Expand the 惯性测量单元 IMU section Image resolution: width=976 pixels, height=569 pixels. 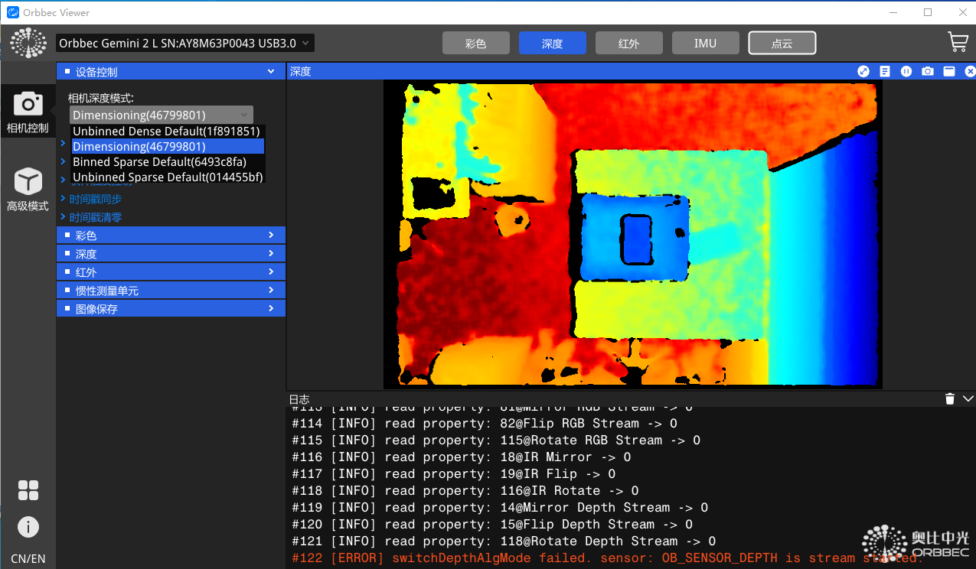pos(171,290)
